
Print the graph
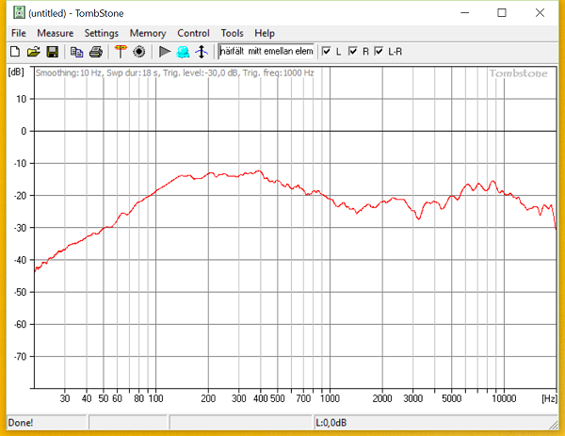tap(96, 52)
